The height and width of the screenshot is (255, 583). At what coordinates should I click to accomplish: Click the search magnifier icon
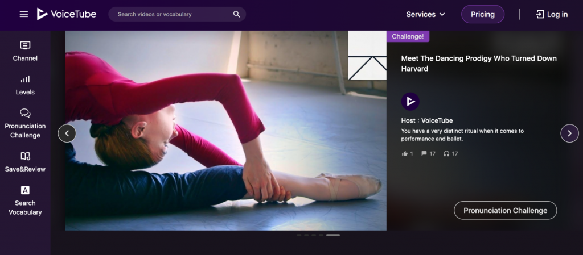pos(237,14)
